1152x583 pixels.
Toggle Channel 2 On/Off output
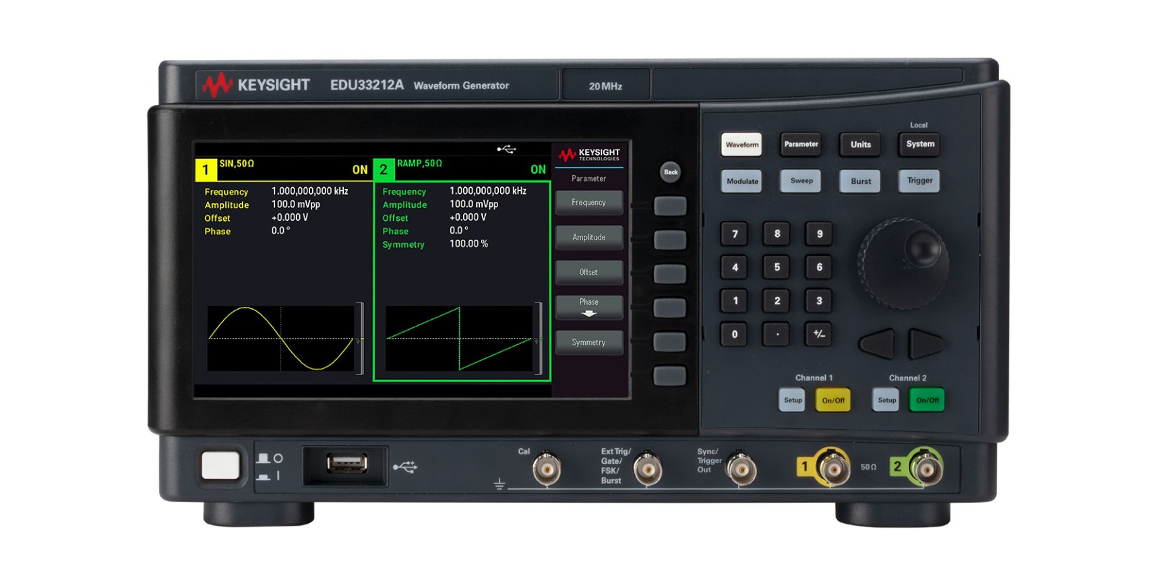pyautogui.click(x=927, y=400)
